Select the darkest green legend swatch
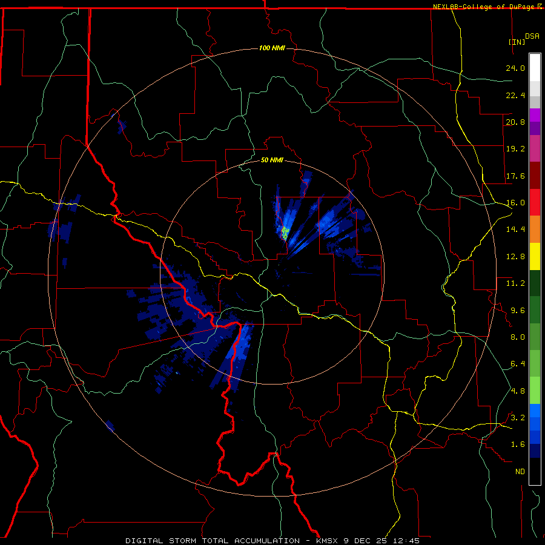 coord(535,283)
